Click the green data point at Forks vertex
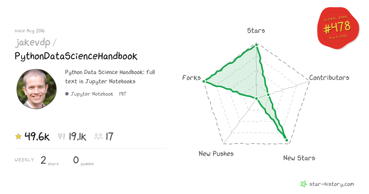The image size is (369, 194). pyautogui.click(x=204, y=82)
